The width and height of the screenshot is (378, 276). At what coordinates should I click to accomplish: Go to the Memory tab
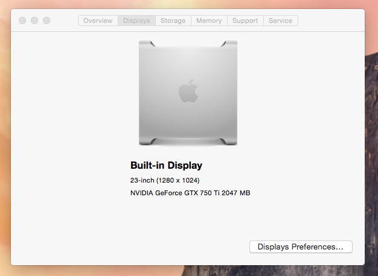[209, 20]
